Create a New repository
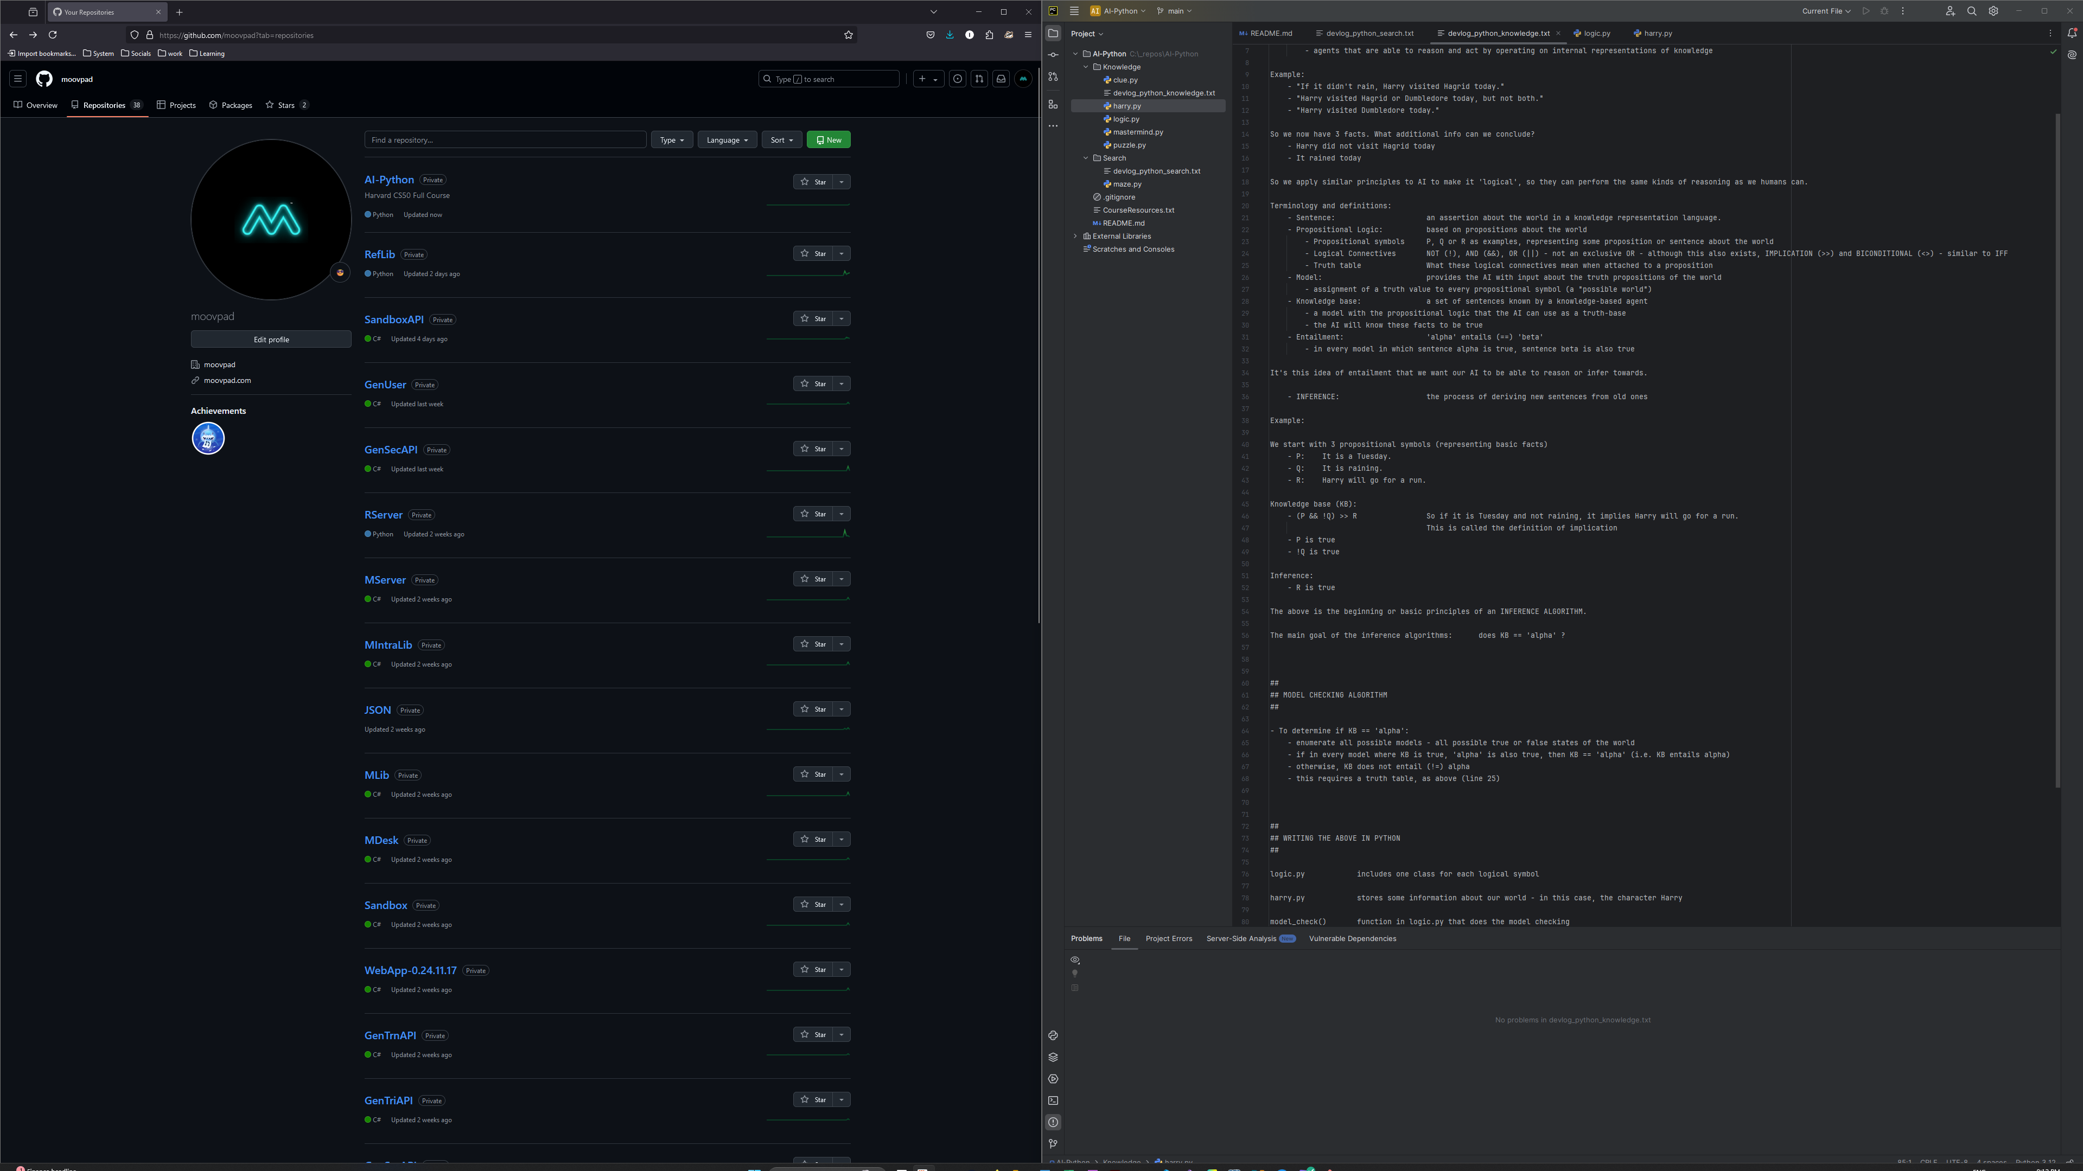The image size is (2083, 1171). [x=829, y=140]
